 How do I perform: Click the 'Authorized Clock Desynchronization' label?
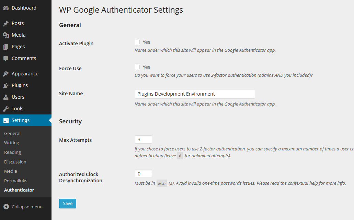81,178
